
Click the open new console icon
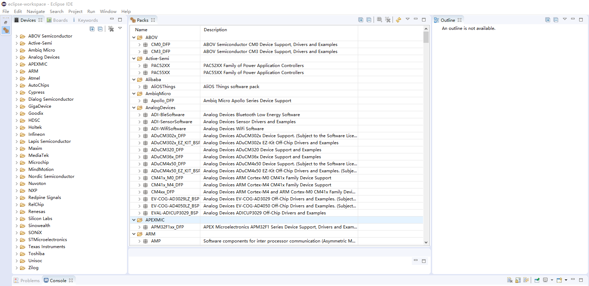(x=559, y=280)
